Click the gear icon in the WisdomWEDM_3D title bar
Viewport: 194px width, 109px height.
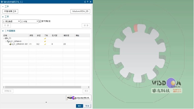pyautogui.click(x=2, y=2)
